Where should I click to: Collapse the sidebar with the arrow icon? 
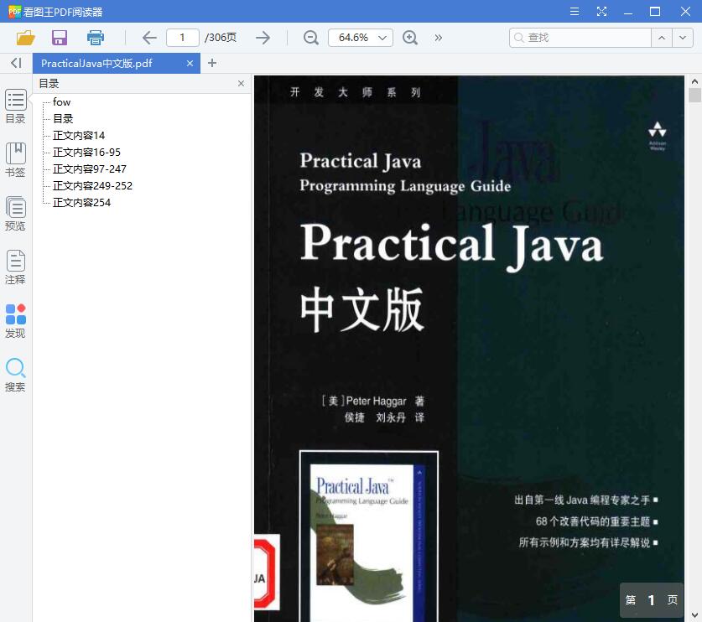[16, 63]
